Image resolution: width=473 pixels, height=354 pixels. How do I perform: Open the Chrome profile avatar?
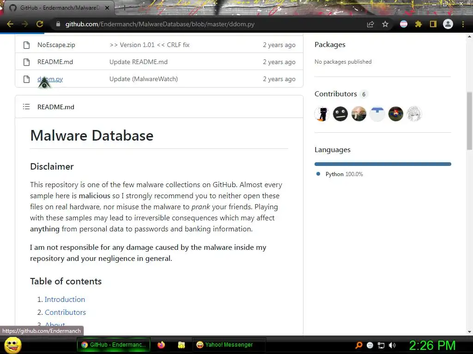(x=448, y=24)
